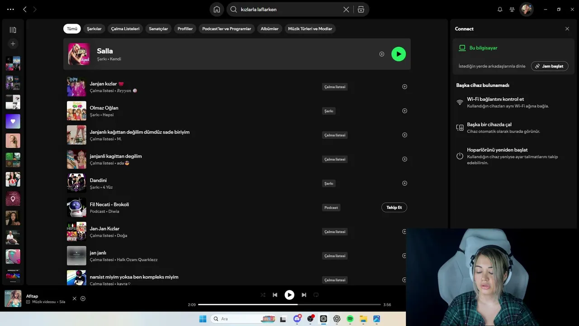
Task: Open the three-dots app menu
Action: tap(11, 9)
